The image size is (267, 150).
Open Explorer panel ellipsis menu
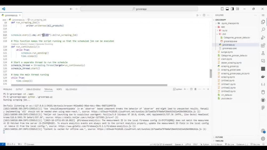pyautogui.click(x=255, y=15)
